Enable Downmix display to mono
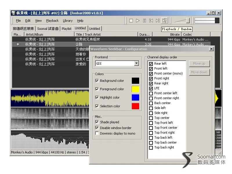The width and height of the screenshot is (232, 174). [97, 133]
